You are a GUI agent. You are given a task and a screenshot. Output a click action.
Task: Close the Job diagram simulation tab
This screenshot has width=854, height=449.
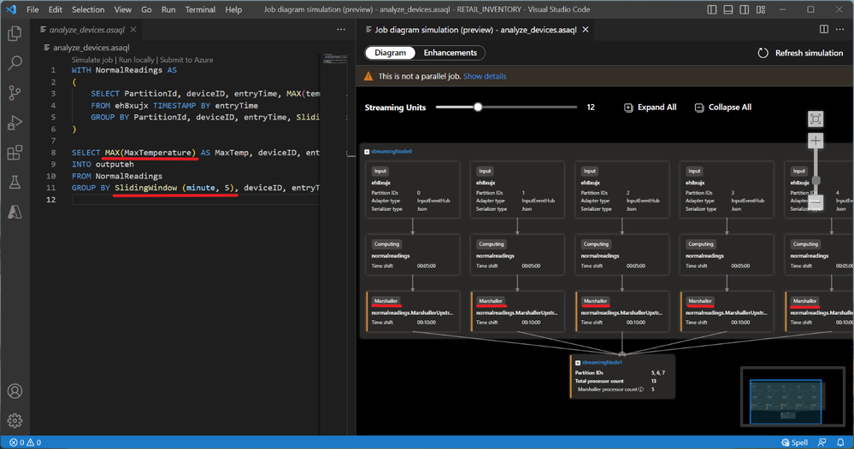tap(586, 29)
